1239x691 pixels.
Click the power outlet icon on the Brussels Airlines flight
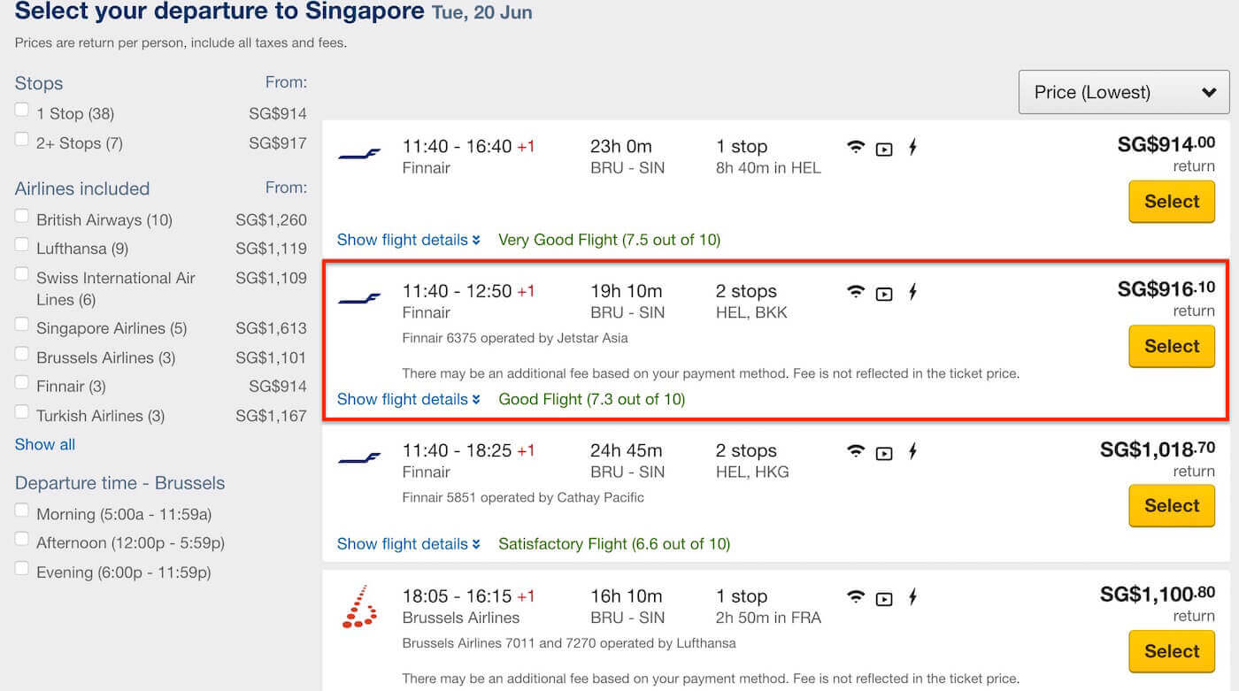[x=912, y=597]
